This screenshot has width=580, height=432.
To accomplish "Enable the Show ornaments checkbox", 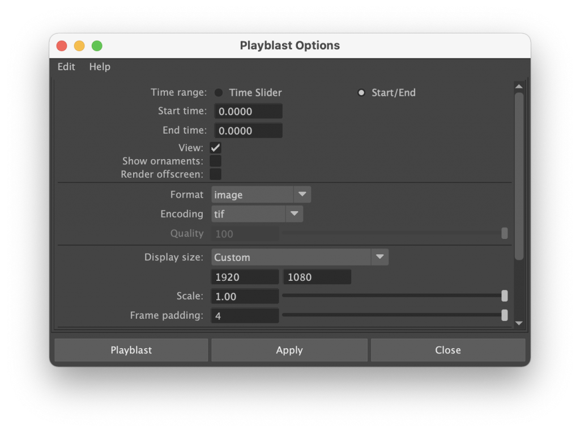I will [x=215, y=161].
